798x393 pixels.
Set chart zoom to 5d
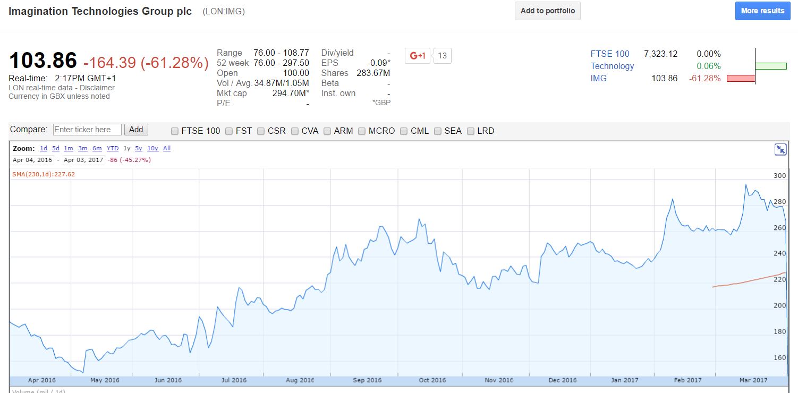pos(56,149)
